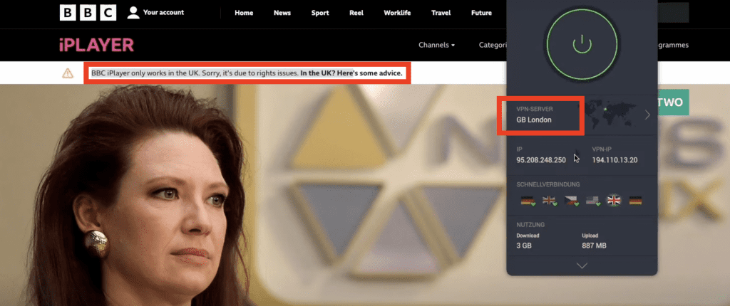Click the green VPN power button

(x=582, y=45)
